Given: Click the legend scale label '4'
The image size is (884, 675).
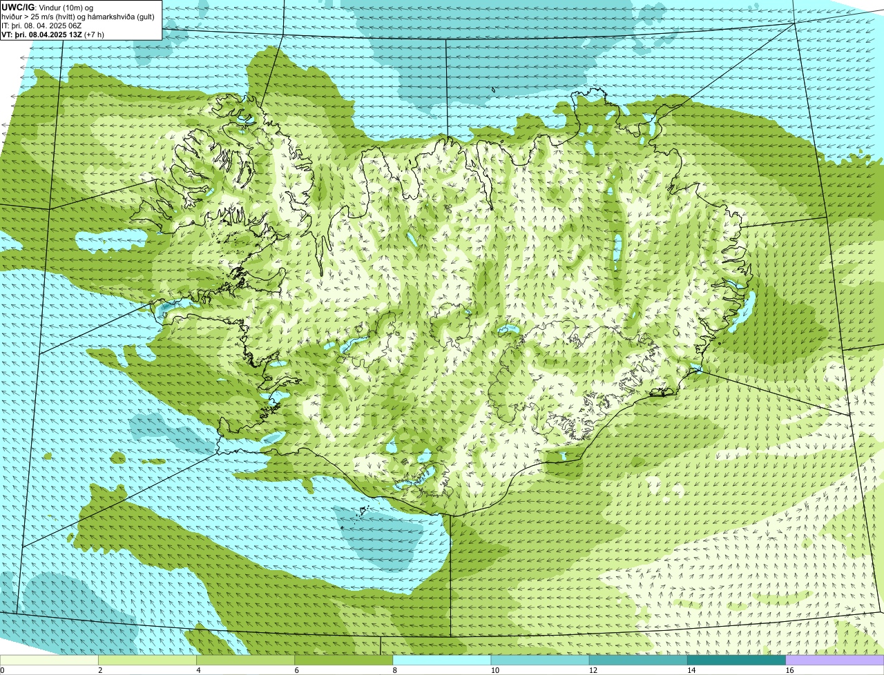Looking at the screenshot, I should [198, 670].
